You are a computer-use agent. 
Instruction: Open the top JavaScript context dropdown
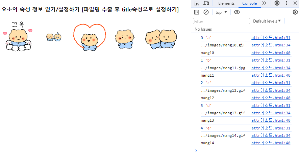221,12
